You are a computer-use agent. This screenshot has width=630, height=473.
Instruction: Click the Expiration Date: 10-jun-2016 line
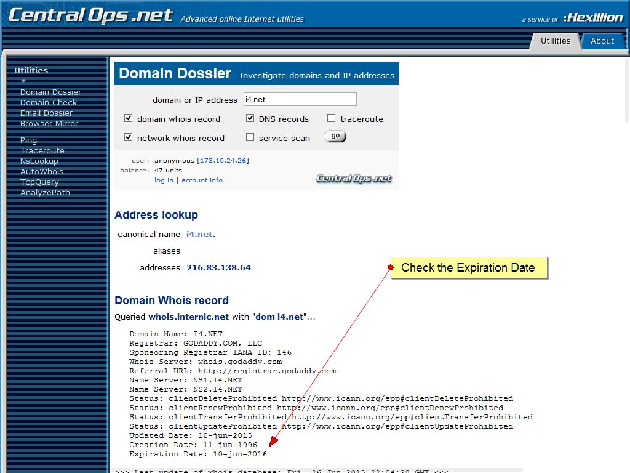coord(198,454)
